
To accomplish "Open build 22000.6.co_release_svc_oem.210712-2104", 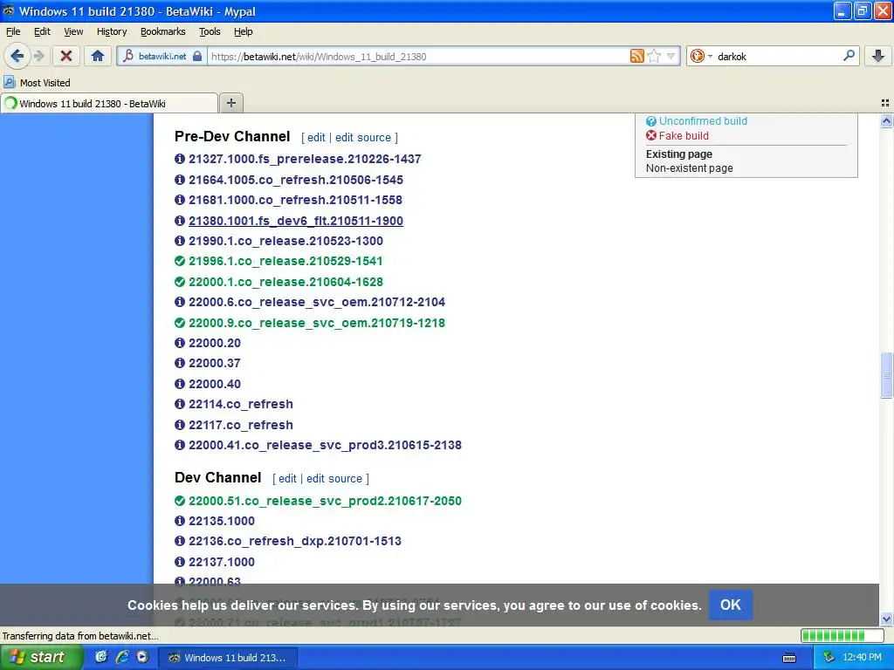I will click(x=316, y=302).
